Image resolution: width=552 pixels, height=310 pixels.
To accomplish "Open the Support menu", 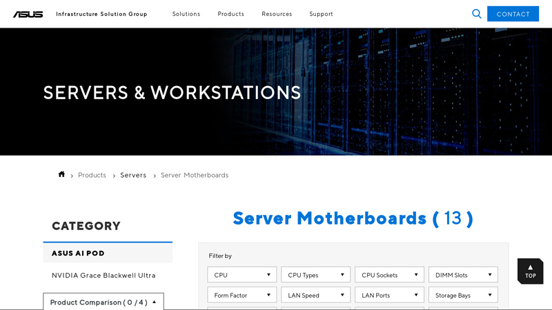I will pos(321,14).
